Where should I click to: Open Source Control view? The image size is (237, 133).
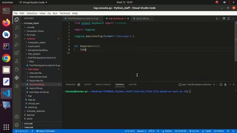coord(17,36)
